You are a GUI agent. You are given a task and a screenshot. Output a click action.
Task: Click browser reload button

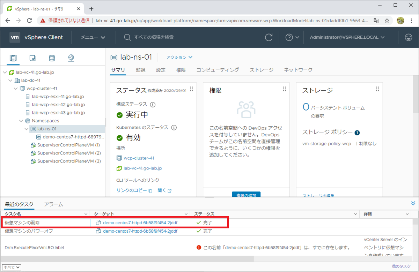click(x=30, y=21)
